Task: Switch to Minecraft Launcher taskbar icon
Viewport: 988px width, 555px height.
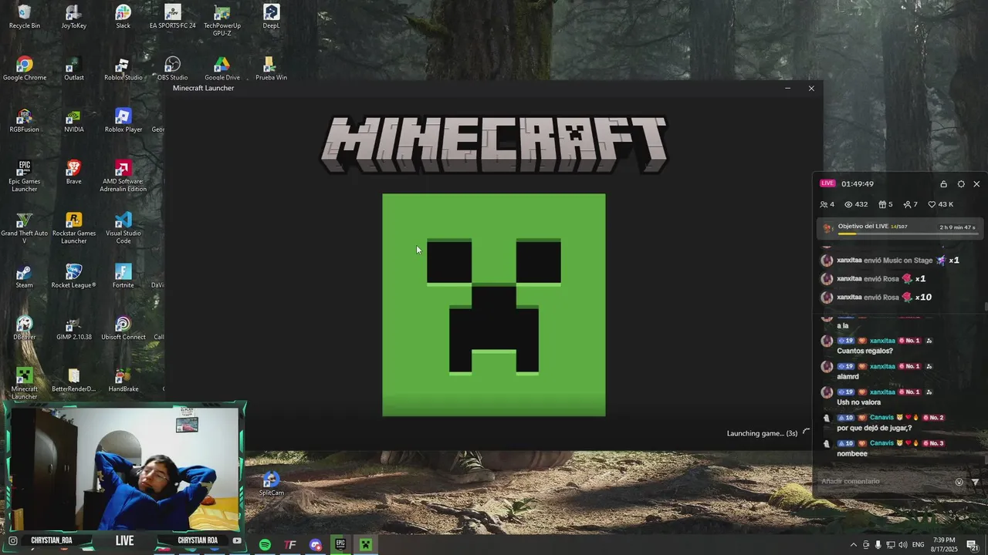Action: click(366, 544)
